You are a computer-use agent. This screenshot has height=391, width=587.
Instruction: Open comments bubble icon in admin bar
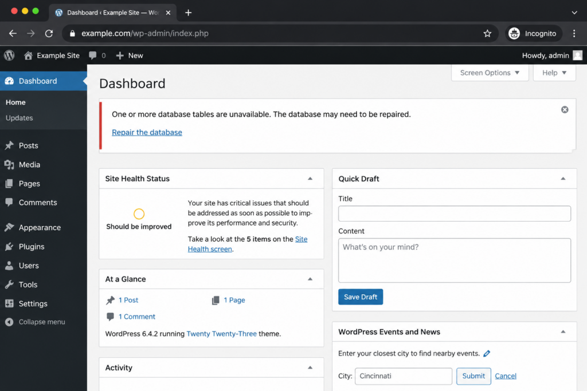tap(92, 56)
